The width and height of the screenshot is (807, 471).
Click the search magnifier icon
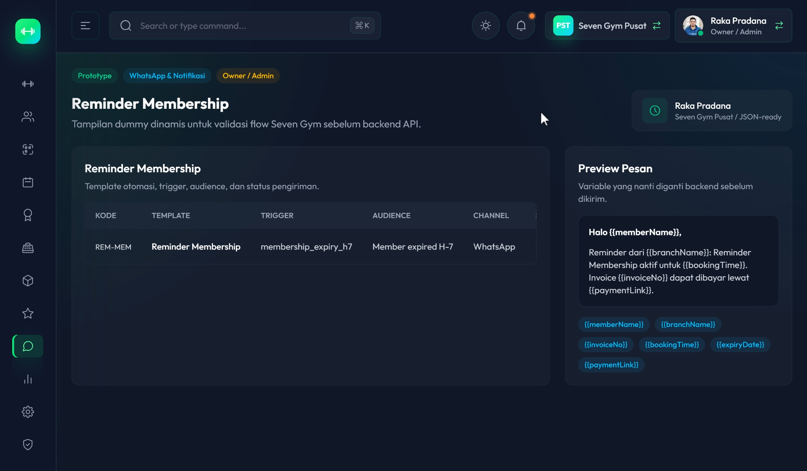pos(126,26)
